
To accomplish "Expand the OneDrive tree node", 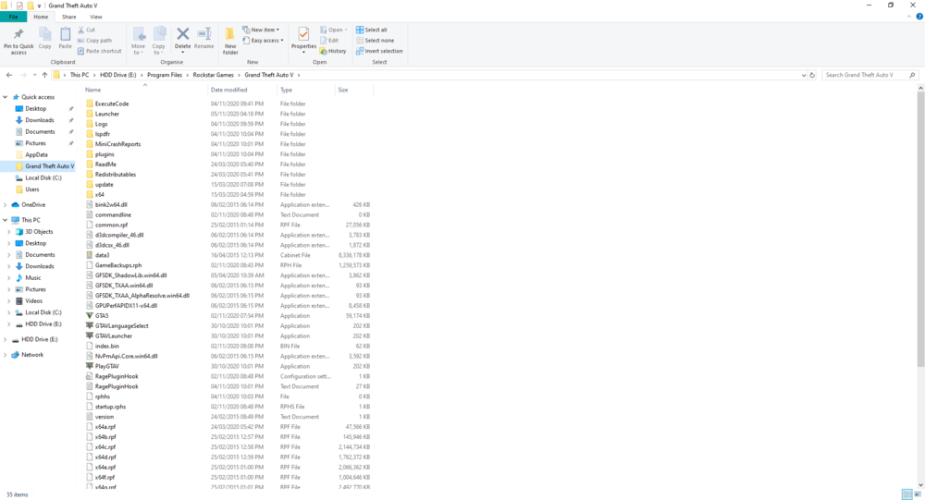I will pos(6,204).
